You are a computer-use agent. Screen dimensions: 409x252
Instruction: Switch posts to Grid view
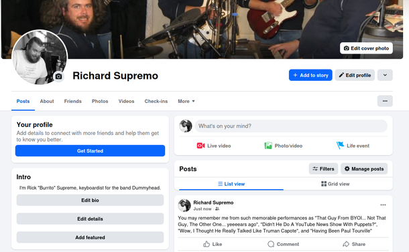(x=335, y=184)
